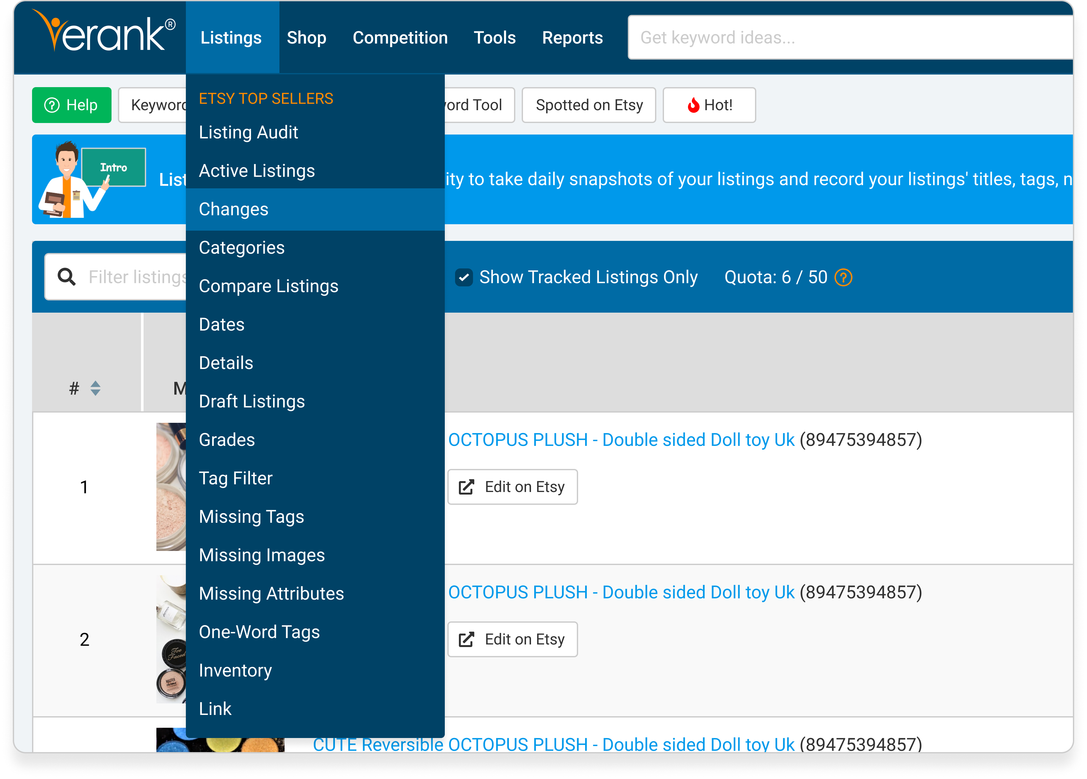Select Link menu entry
This screenshot has width=1087, height=779.
pyautogui.click(x=315, y=709)
